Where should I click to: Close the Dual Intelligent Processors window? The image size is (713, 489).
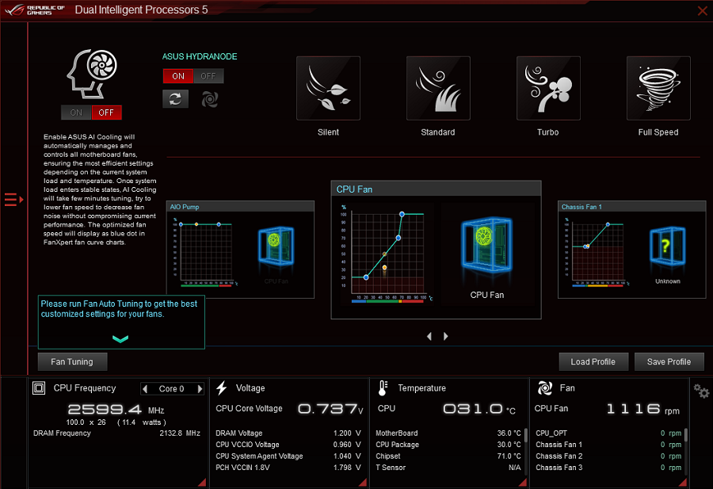(703, 10)
